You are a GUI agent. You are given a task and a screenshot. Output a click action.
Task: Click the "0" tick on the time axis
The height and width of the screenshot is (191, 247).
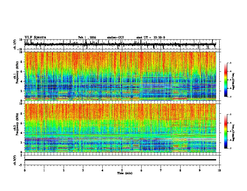click(x=25, y=170)
